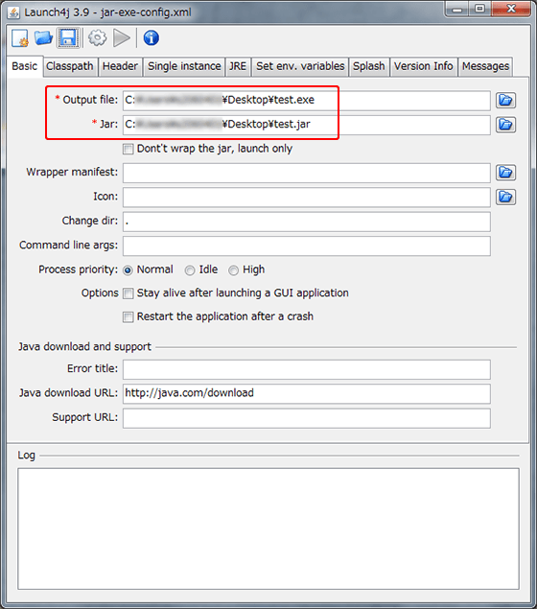Viewport: 537px width, 609px height.
Task: Build wrapper using the gear icon
Action: click(97, 38)
